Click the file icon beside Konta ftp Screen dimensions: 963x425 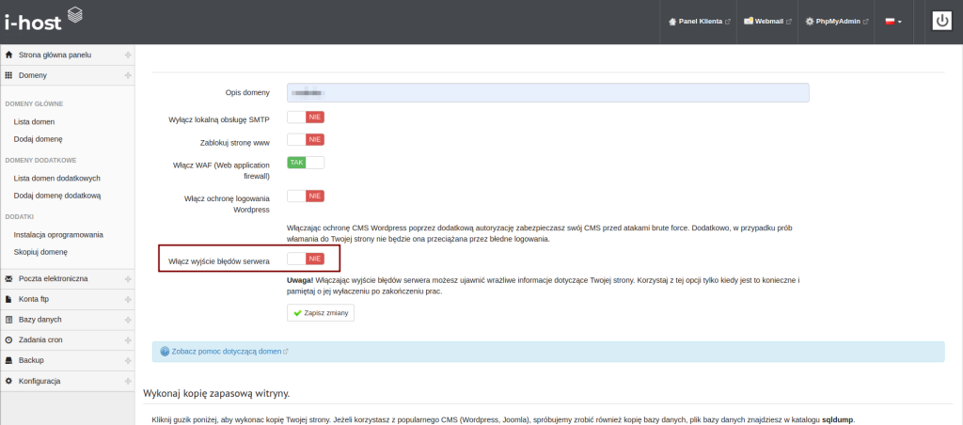9,299
